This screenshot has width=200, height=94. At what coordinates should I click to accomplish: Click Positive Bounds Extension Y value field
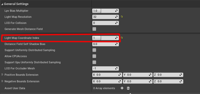tap(138, 75)
